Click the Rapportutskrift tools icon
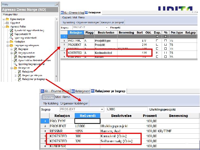Image resolution: width=200 pixels, height=150 pixels. pyautogui.click(x=11, y=34)
